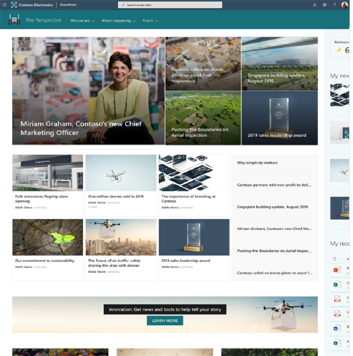Open Singapore building update list item
353x356 pixels.
click(272, 207)
